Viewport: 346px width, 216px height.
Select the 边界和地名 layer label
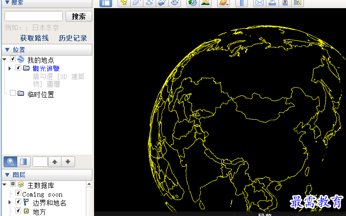(49, 203)
